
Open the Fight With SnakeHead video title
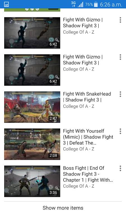point(87,97)
